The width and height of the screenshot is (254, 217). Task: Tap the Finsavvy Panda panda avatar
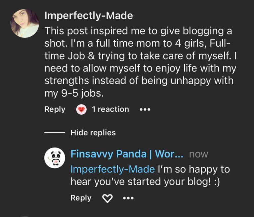[x=55, y=158]
